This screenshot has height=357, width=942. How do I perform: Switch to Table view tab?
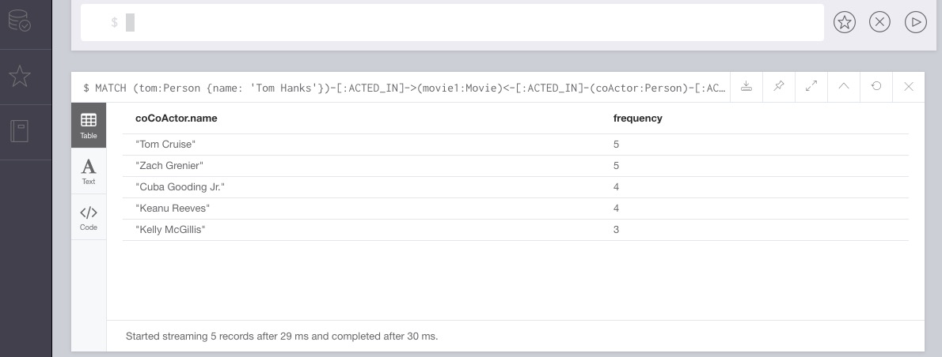89,125
